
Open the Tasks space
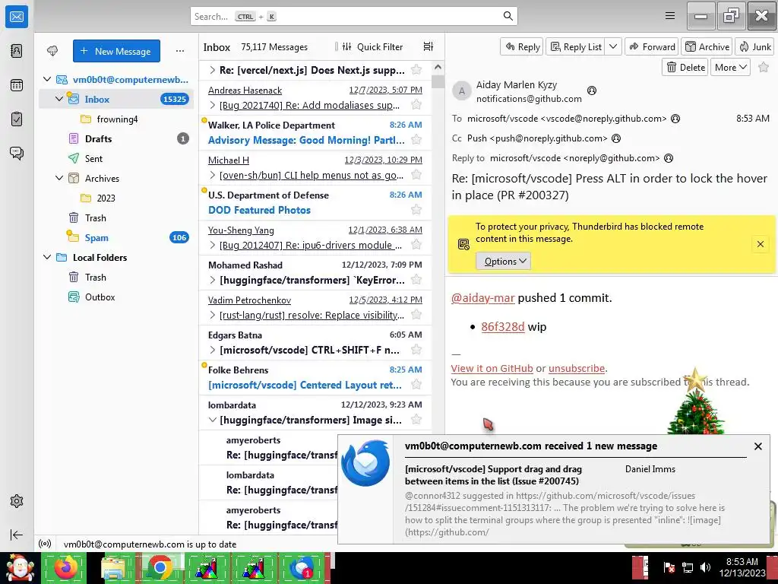(17, 119)
